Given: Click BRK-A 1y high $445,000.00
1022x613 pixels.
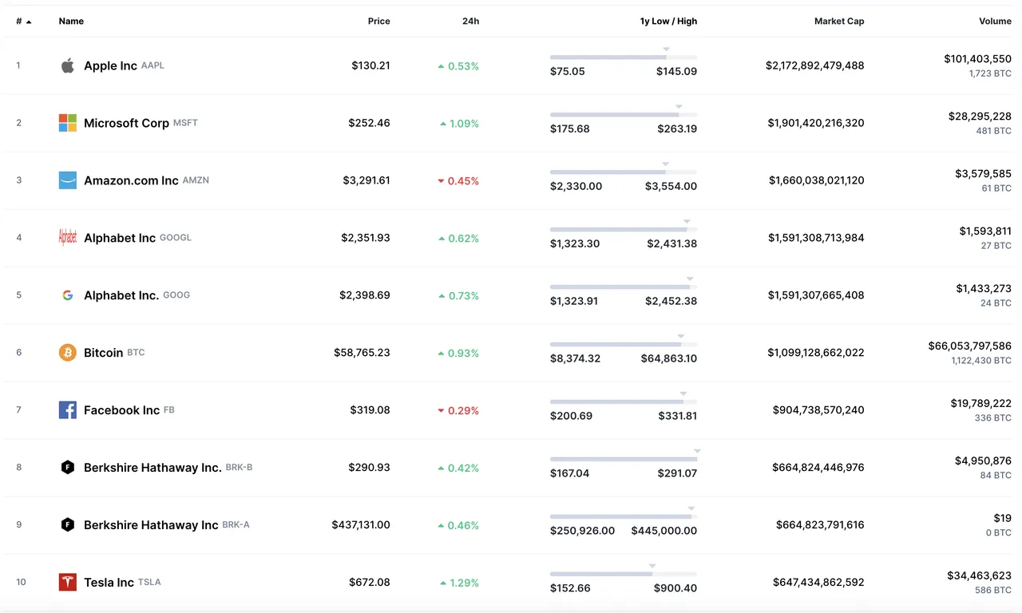Looking at the screenshot, I should pyautogui.click(x=664, y=531).
